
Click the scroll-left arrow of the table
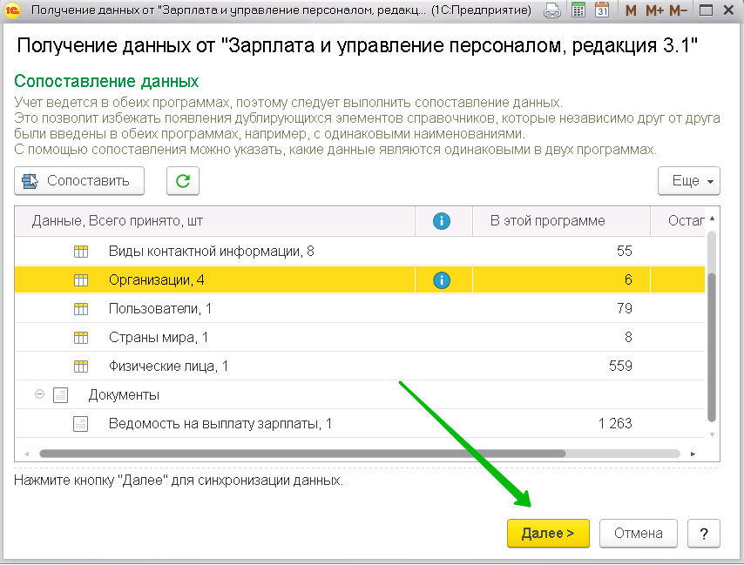tap(26, 454)
